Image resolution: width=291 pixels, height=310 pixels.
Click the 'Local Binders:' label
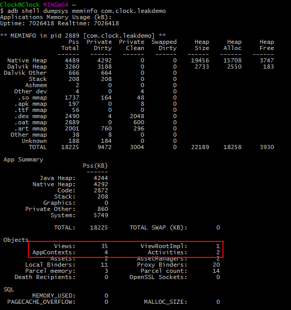coord(50,265)
